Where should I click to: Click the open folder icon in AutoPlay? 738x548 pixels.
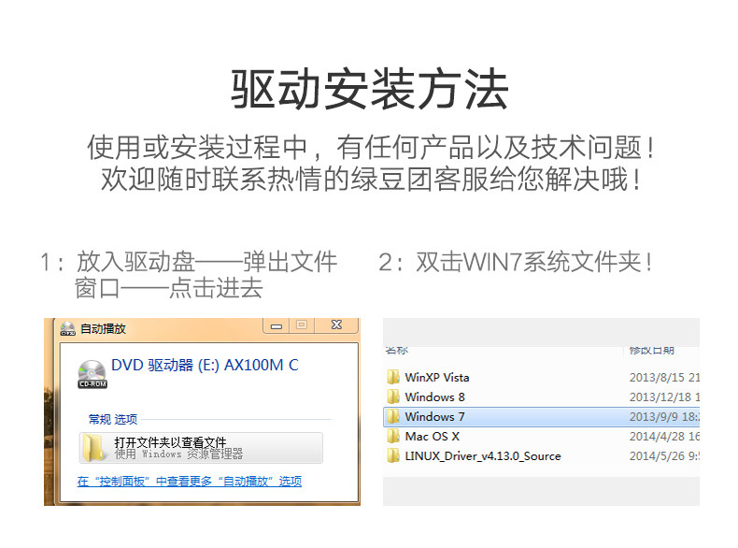point(93,448)
